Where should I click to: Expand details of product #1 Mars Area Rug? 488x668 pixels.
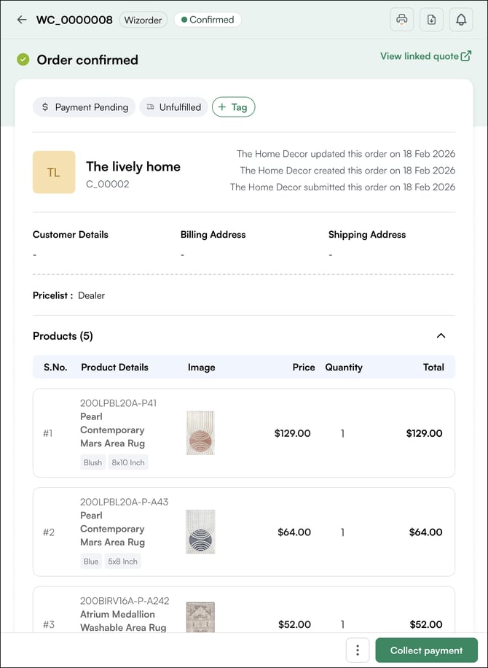pyautogui.click(x=112, y=430)
